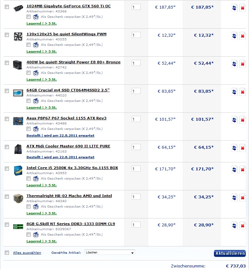
Task: Remove the GeForce GTX 560 Ti with red X
Action: point(242,8)
